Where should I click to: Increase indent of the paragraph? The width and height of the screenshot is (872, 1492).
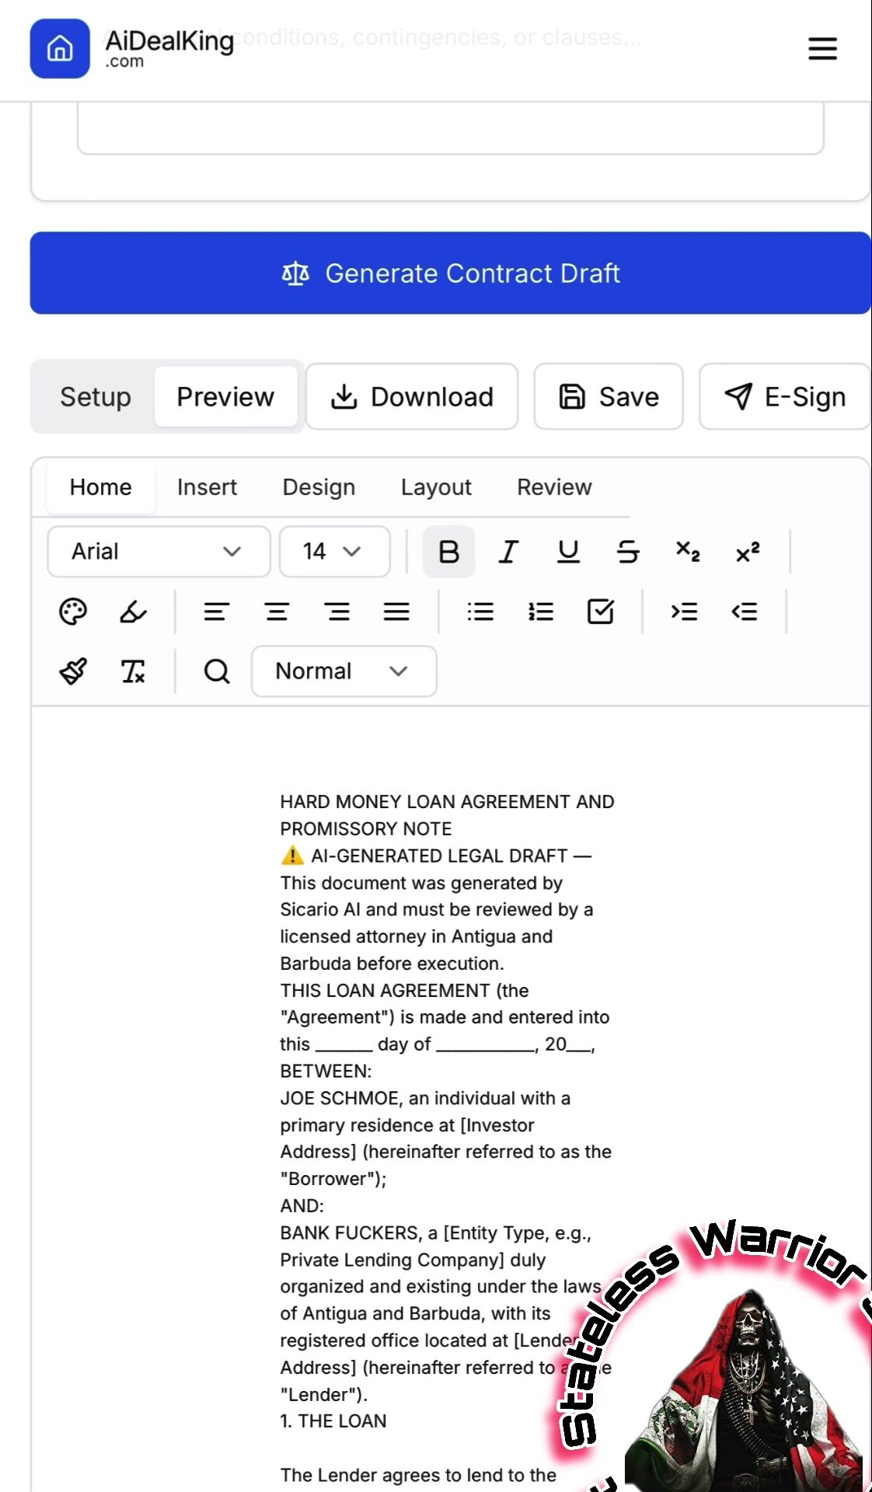point(684,612)
